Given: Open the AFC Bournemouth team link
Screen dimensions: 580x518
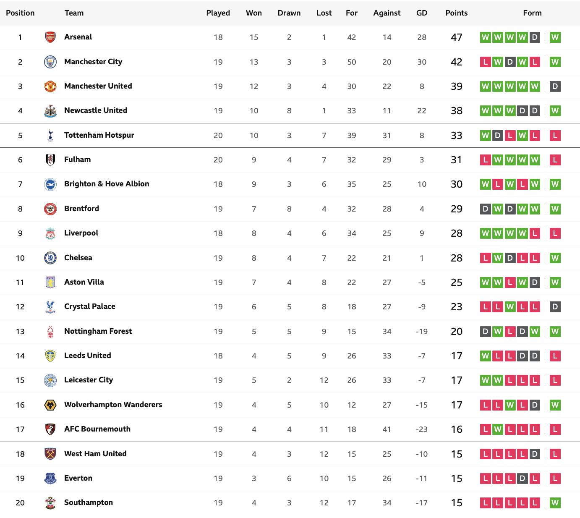Looking at the screenshot, I should 97,429.
